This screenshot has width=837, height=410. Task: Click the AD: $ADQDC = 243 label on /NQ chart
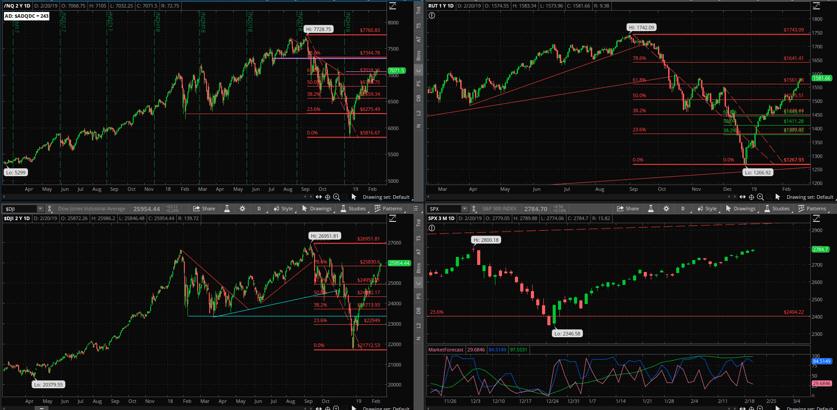pyautogui.click(x=27, y=16)
